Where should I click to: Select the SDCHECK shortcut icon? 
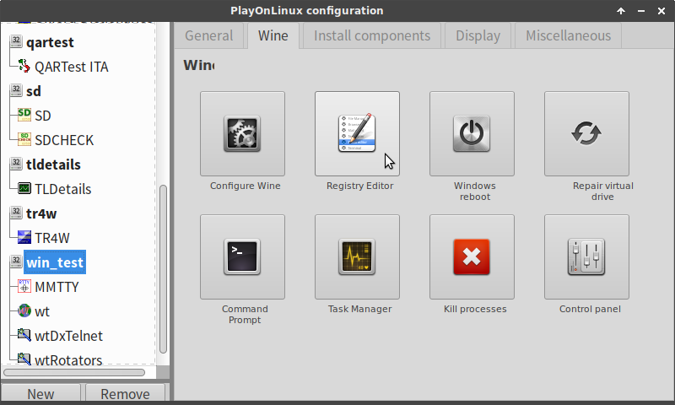tap(24, 139)
